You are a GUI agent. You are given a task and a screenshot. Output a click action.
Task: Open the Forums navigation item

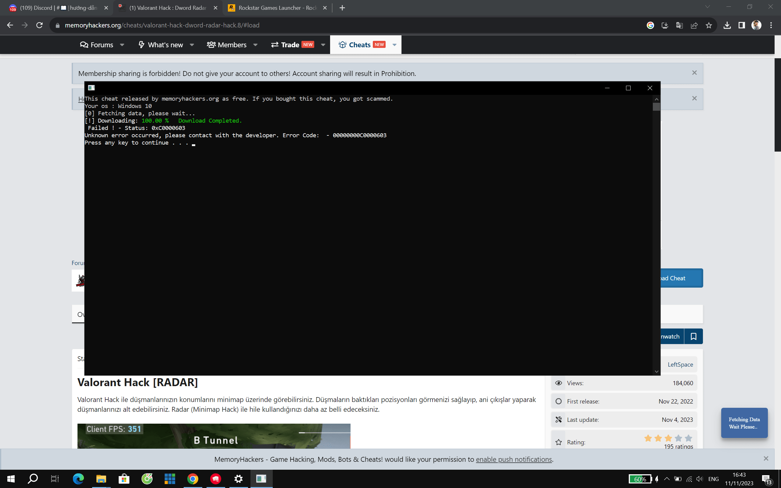click(x=96, y=45)
